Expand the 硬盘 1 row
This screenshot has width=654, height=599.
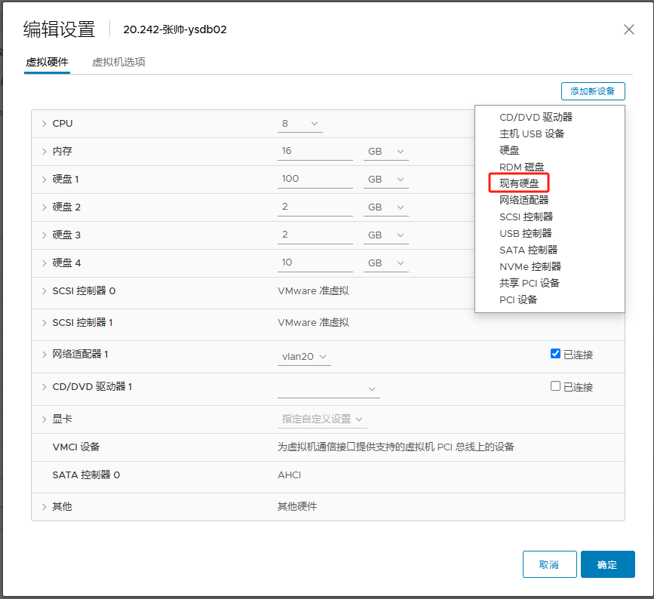coord(45,180)
